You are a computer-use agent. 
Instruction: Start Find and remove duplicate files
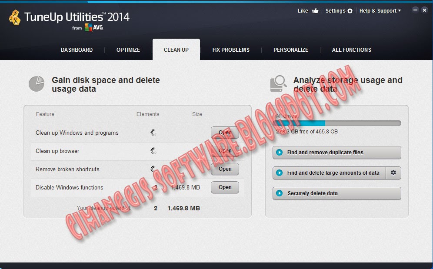coord(336,153)
